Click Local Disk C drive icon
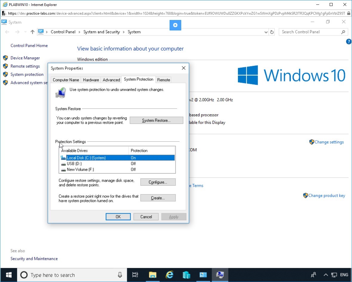Image resolution: width=352 pixels, height=282 pixels. tap(63, 158)
